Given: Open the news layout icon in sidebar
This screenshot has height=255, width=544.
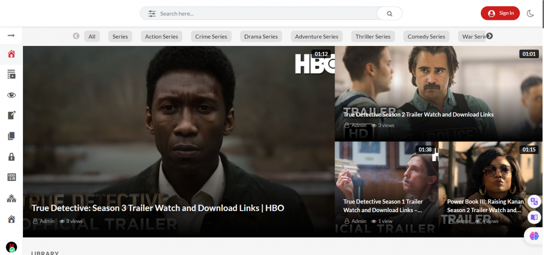Looking at the screenshot, I should [x=11, y=177].
